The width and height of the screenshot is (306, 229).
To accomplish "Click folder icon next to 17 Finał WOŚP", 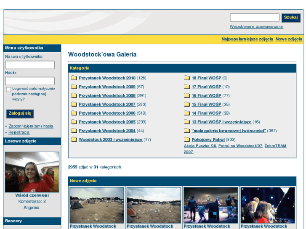I will pos(187,87).
